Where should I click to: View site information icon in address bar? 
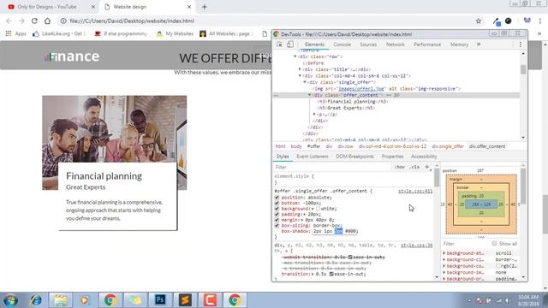tap(63, 21)
